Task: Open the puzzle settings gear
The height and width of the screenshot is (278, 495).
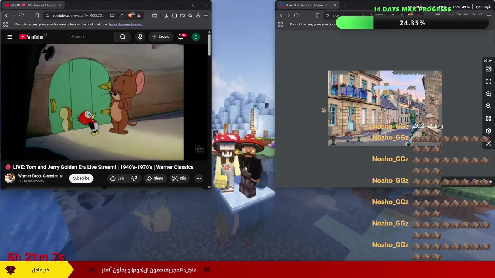Action: pyautogui.click(x=488, y=131)
